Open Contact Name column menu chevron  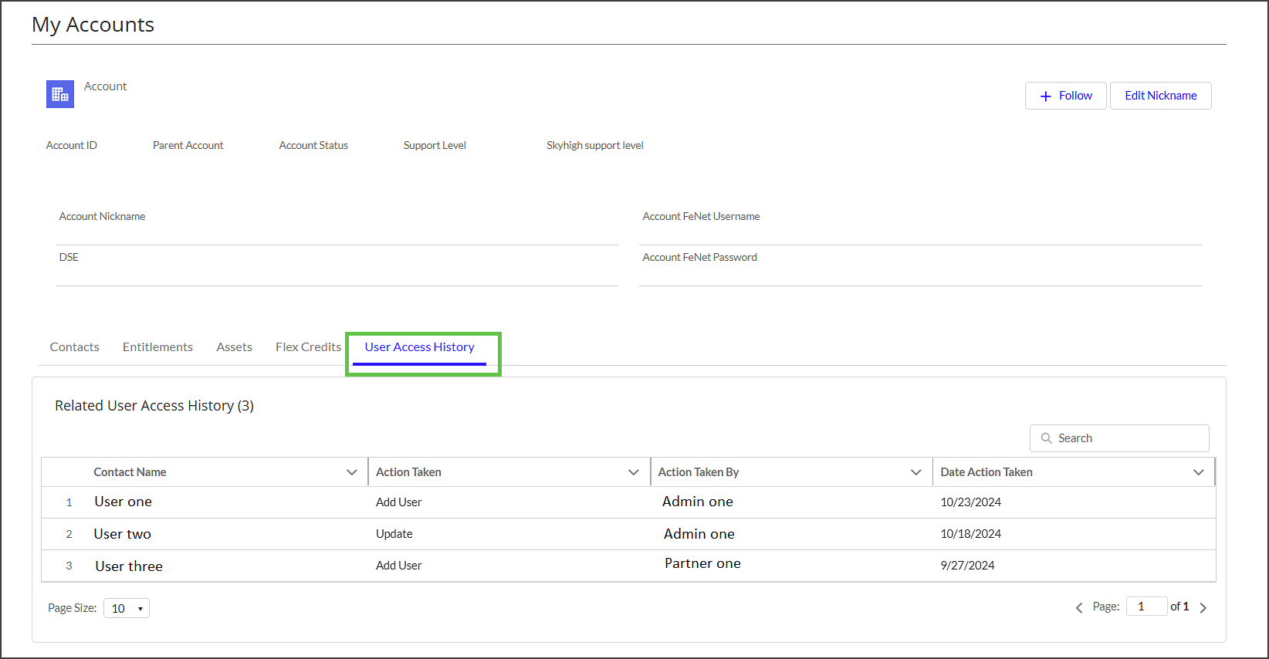pyautogui.click(x=352, y=472)
